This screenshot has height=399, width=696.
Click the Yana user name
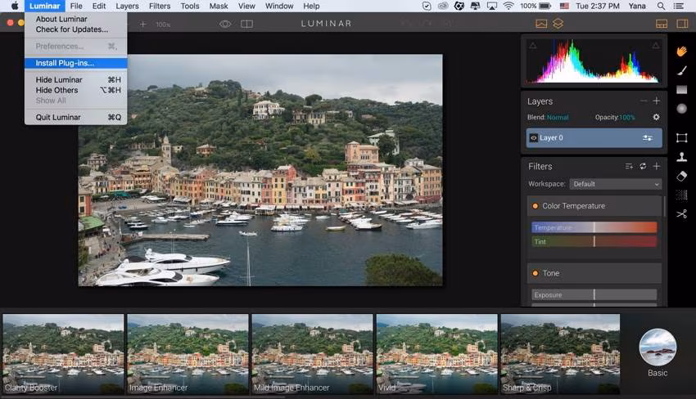(x=637, y=7)
